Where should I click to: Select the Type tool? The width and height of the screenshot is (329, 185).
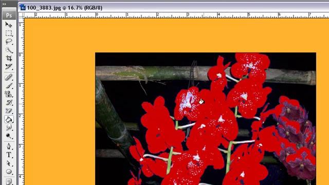(x=9, y=155)
